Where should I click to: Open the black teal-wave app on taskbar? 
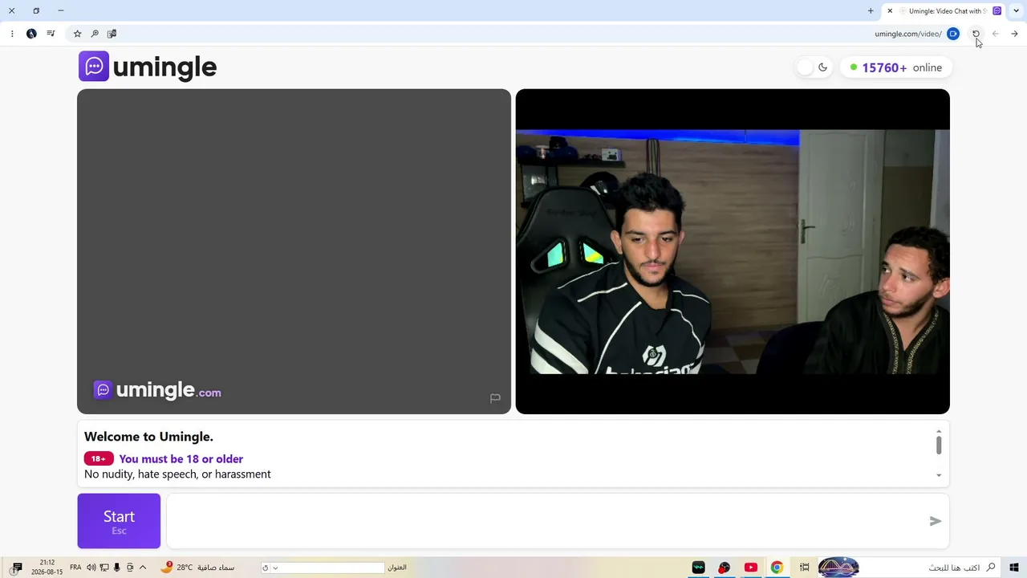[698, 568]
